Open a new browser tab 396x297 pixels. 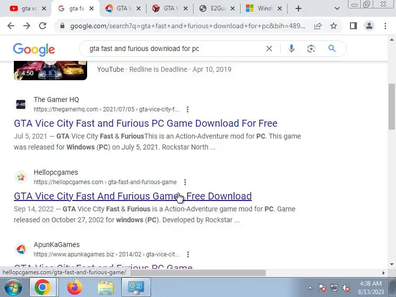tap(298, 8)
